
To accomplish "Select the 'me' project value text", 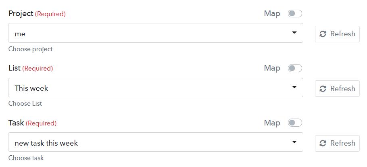I will (20, 34).
